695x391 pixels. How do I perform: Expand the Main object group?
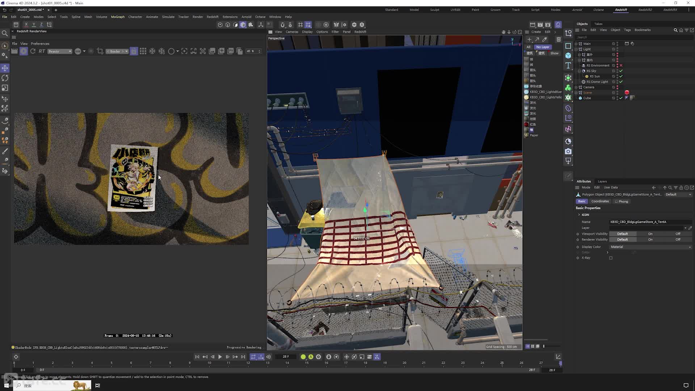coord(576,44)
